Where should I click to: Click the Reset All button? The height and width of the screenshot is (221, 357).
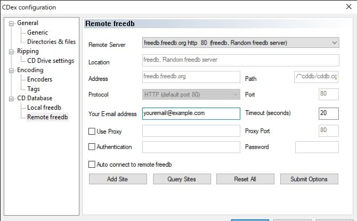pos(245,179)
